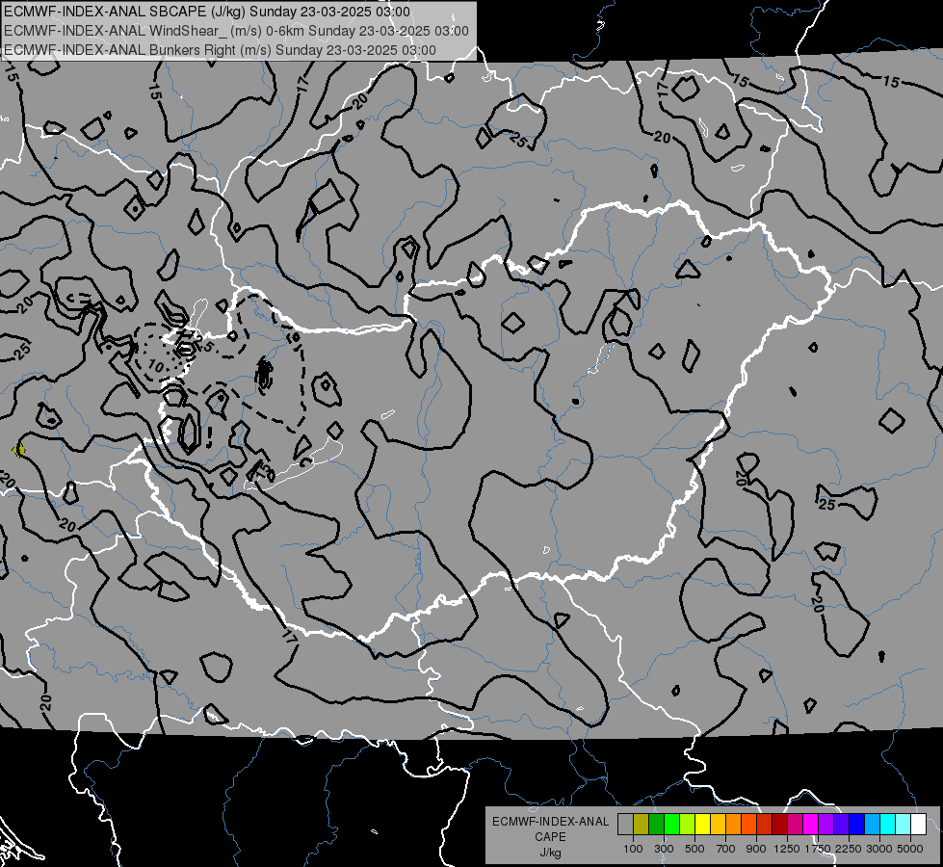Click the legend value 3000
This screenshot has width=943, height=867.
point(879,849)
